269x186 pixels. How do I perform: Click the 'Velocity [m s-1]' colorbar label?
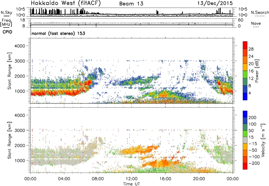[263, 140]
